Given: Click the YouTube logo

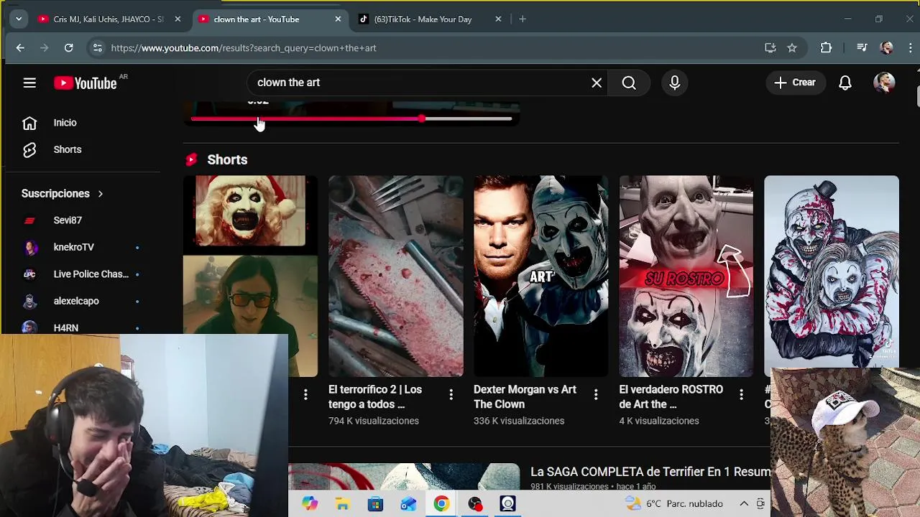Looking at the screenshot, I should (85, 83).
